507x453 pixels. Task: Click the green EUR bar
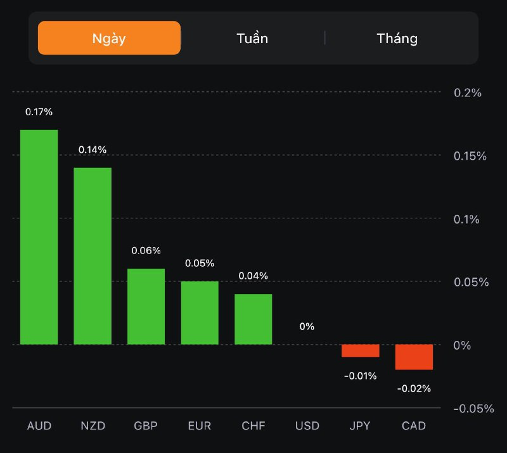point(200,313)
